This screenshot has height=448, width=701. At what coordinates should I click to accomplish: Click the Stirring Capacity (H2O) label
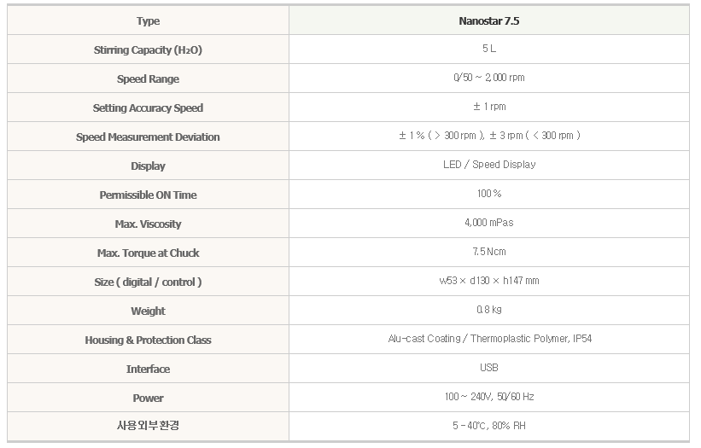148,49
